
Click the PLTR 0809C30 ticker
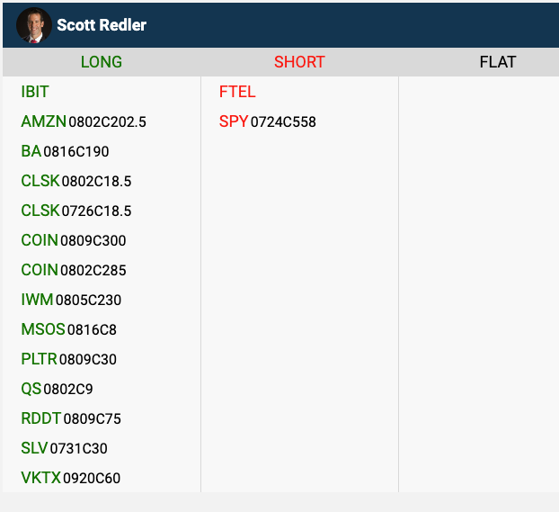pos(68,359)
